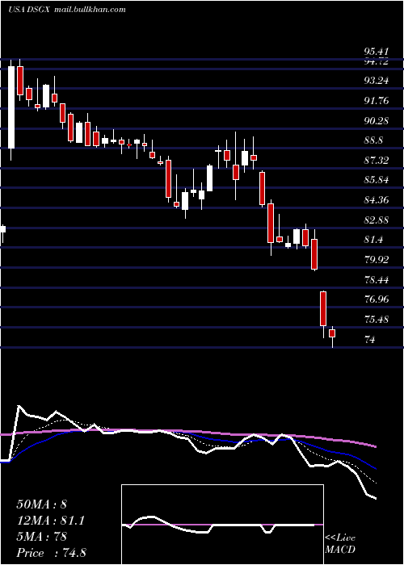
Task: Click the 90.28 price axis label
Action: [377, 121]
